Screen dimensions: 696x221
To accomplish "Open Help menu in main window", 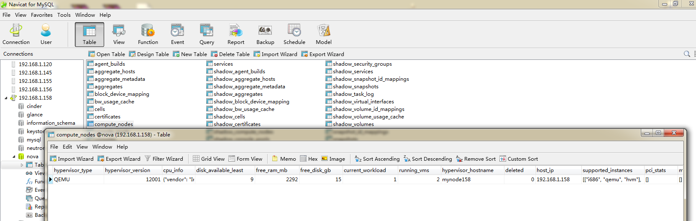I will 105,15.
